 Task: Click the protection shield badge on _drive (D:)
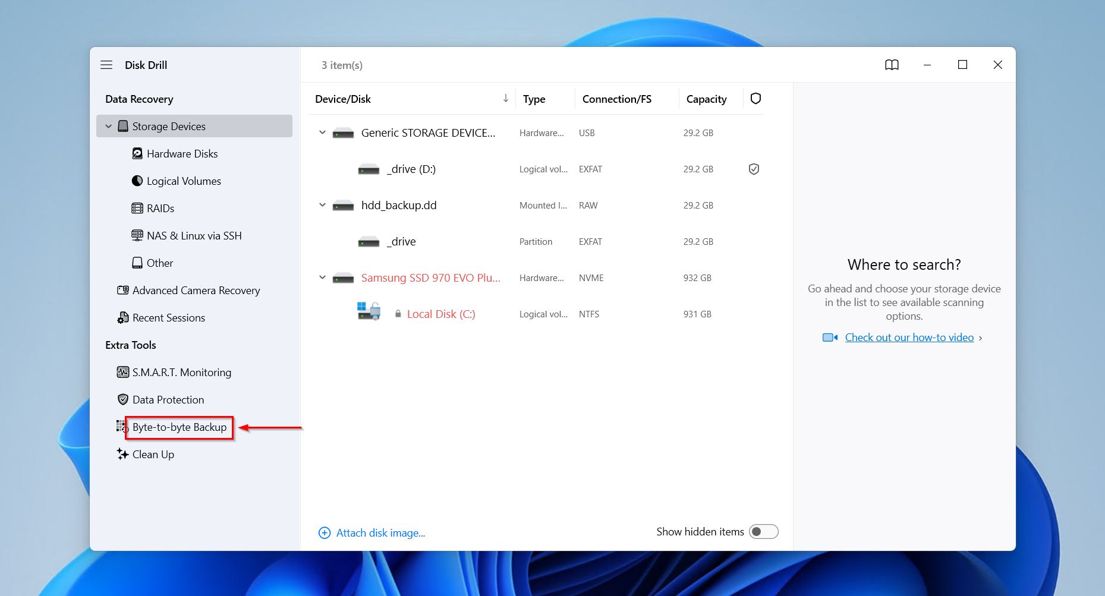tap(754, 169)
